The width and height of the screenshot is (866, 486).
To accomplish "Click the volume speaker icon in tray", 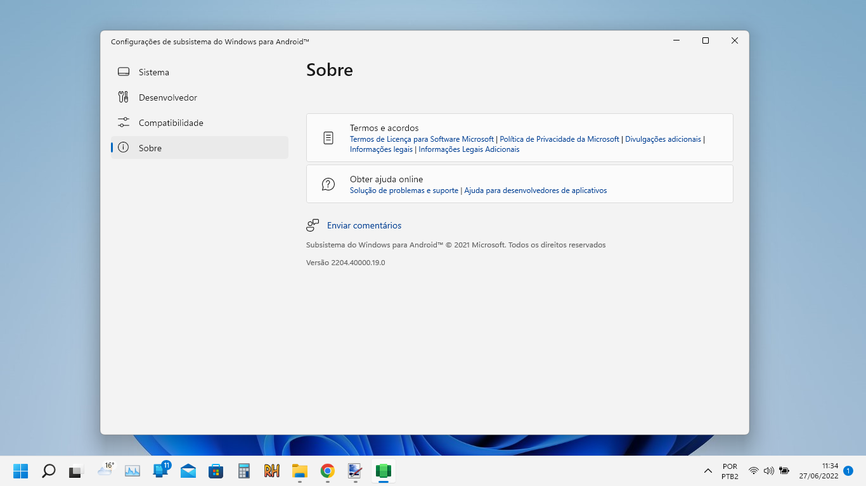I will 769,471.
